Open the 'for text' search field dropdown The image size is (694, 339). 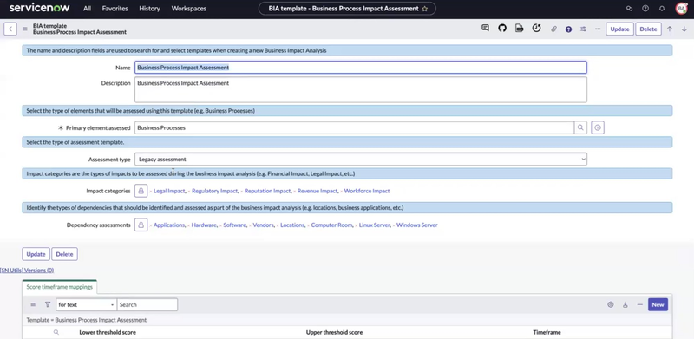click(x=86, y=304)
